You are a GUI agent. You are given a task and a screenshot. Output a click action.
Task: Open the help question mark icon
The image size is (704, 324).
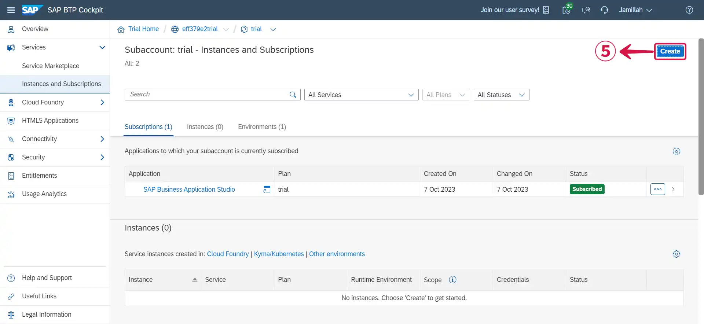click(x=689, y=10)
